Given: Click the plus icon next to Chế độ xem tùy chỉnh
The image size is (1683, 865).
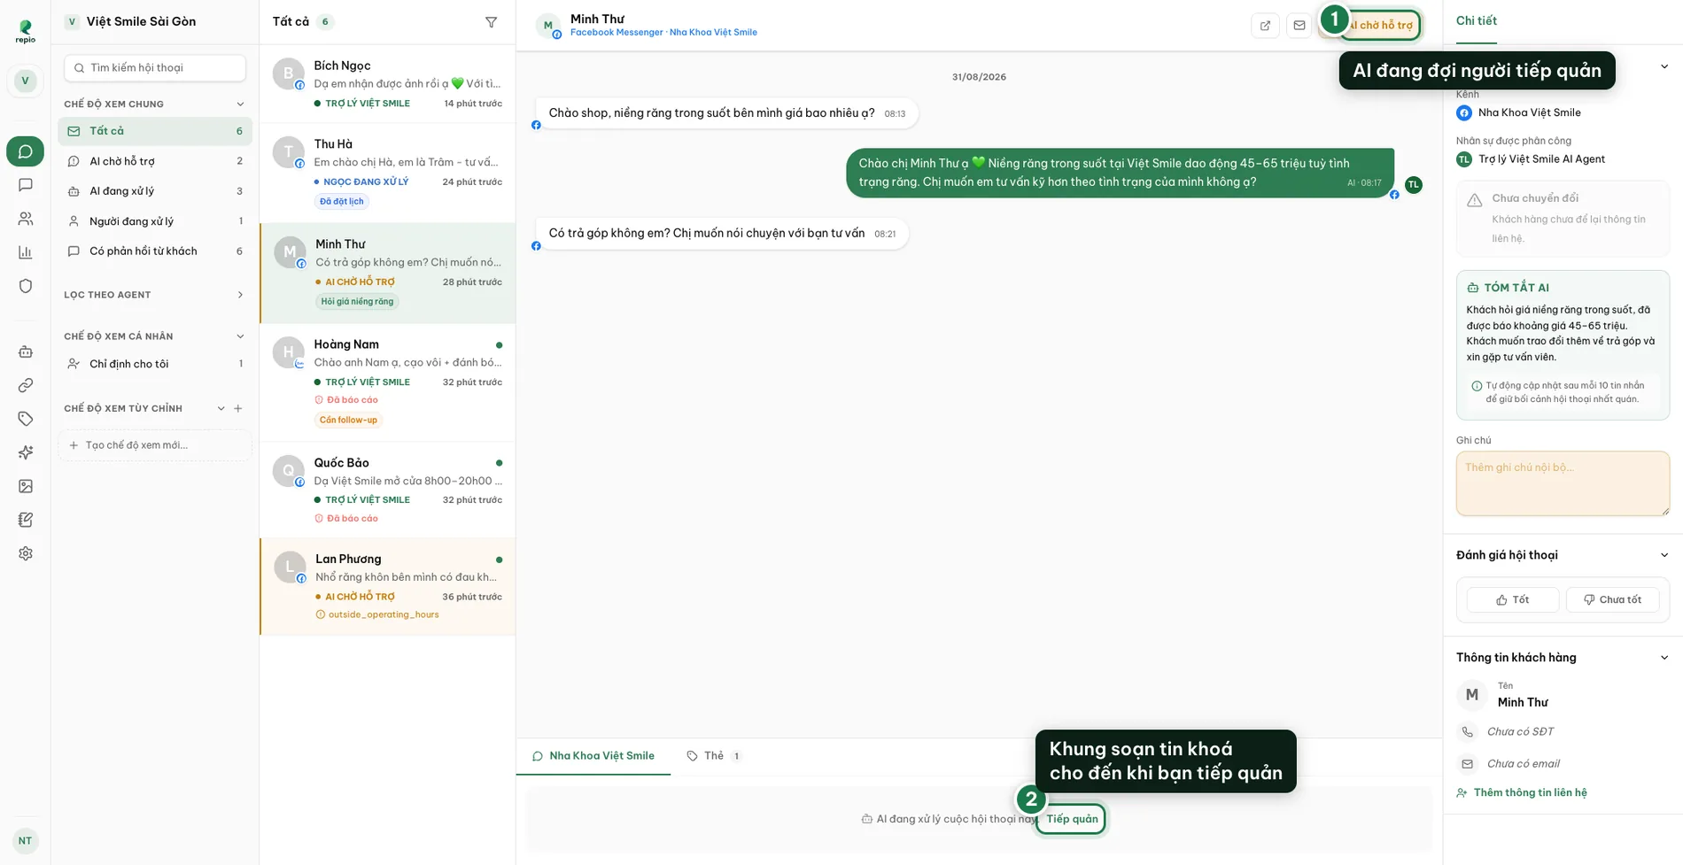Looking at the screenshot, I should (x=237, y=408).
